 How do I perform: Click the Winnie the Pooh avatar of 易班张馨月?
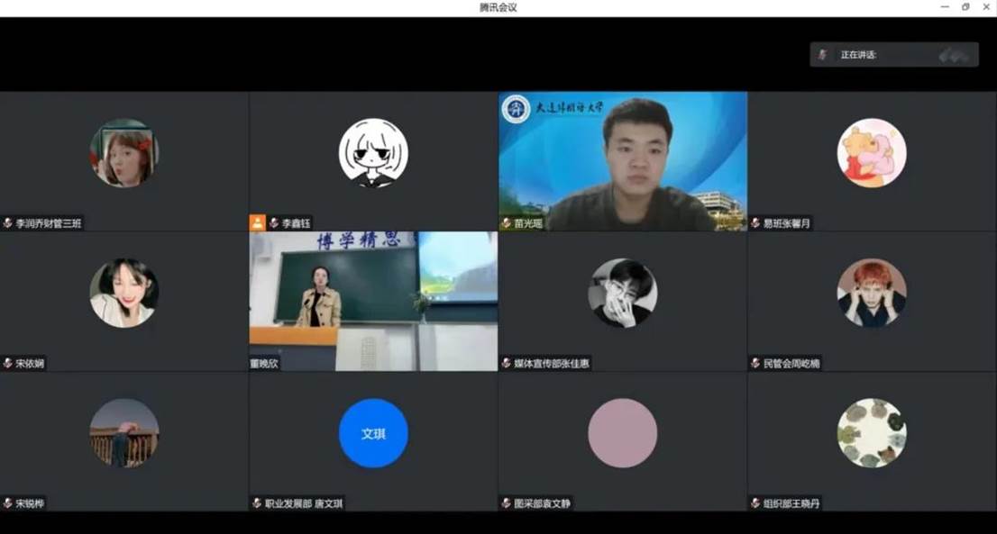(871, 153)
